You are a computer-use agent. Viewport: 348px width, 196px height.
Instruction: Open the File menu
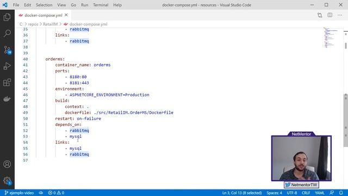tap(16, 5)
